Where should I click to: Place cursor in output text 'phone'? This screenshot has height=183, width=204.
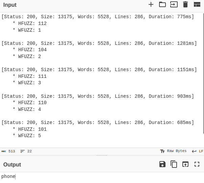[x=8, y=177]
